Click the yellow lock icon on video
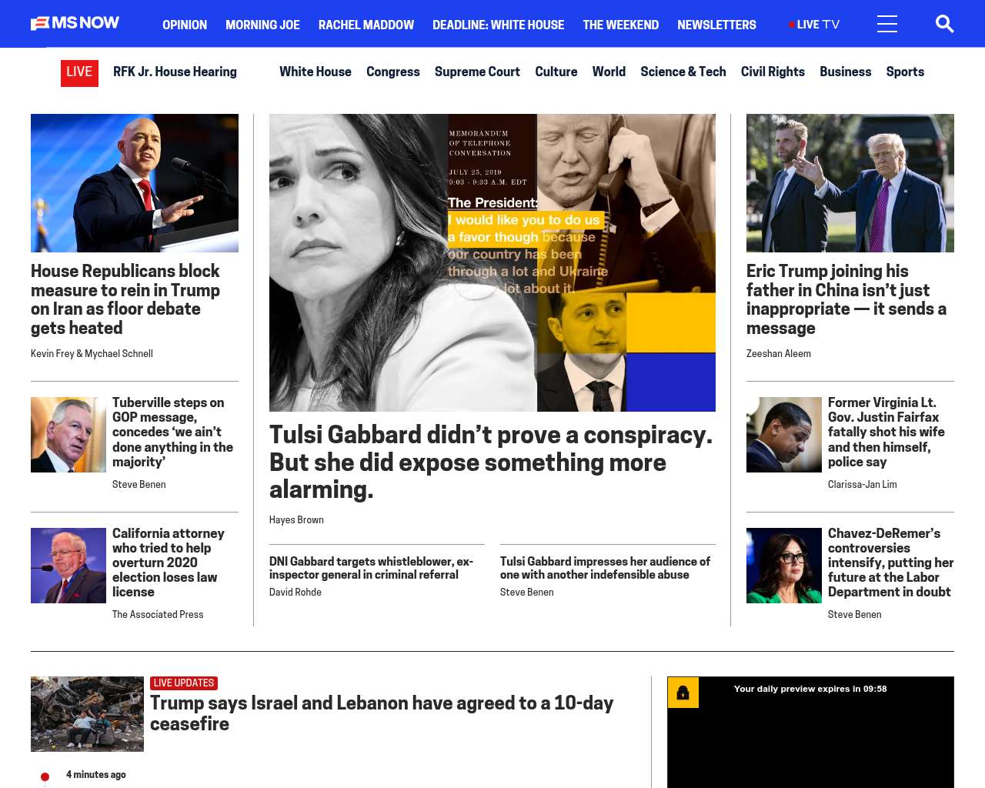Viewport: 985px width, 788px height. pos(683,693)
